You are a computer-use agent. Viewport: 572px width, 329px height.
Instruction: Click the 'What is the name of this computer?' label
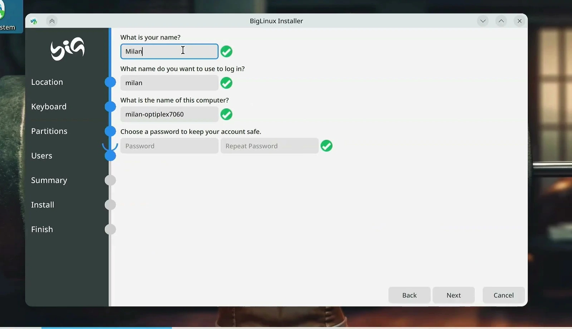[x=174, y=100]
